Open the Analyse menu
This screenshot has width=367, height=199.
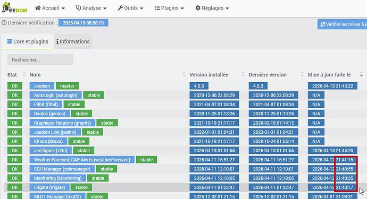coord(91,8)
